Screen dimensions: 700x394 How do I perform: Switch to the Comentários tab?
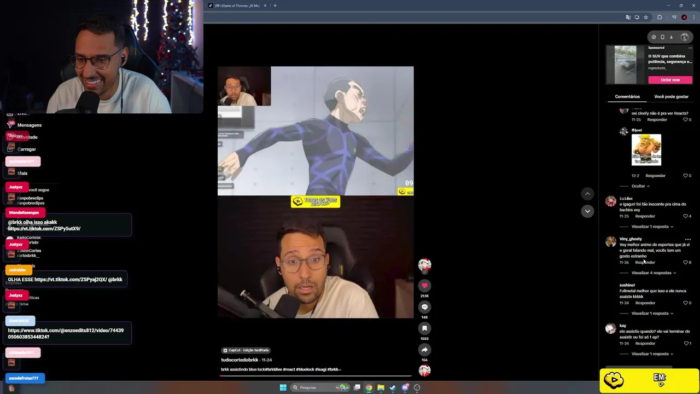627,97
